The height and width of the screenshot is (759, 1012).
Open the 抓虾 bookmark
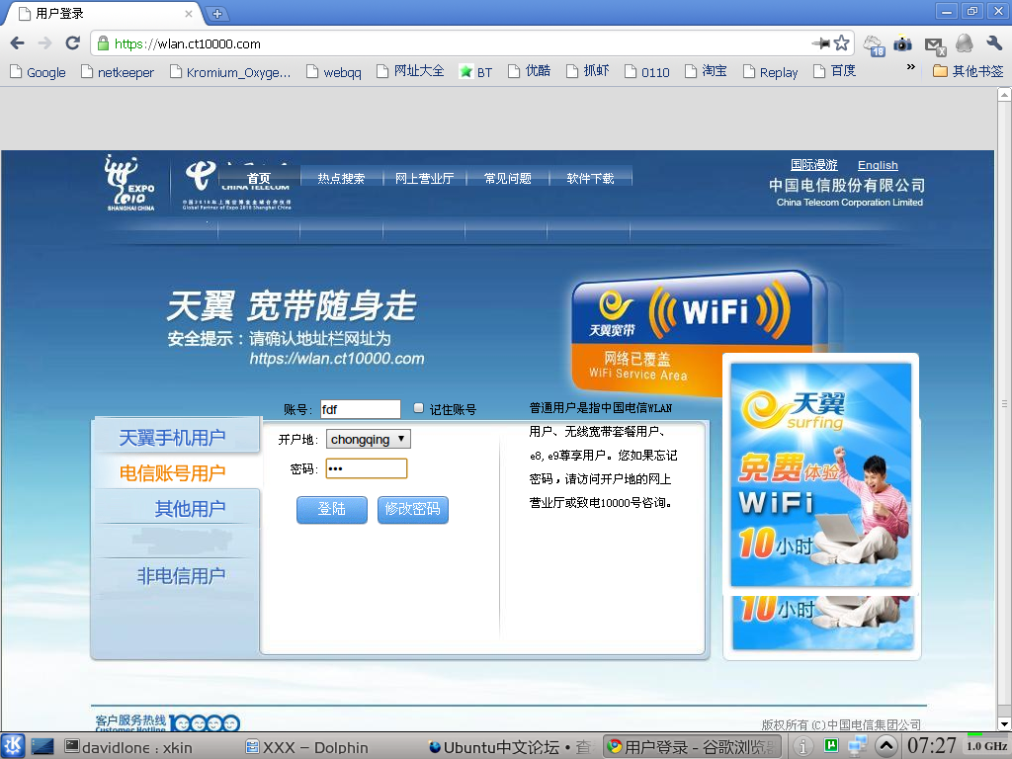click(x=587, y=71)
